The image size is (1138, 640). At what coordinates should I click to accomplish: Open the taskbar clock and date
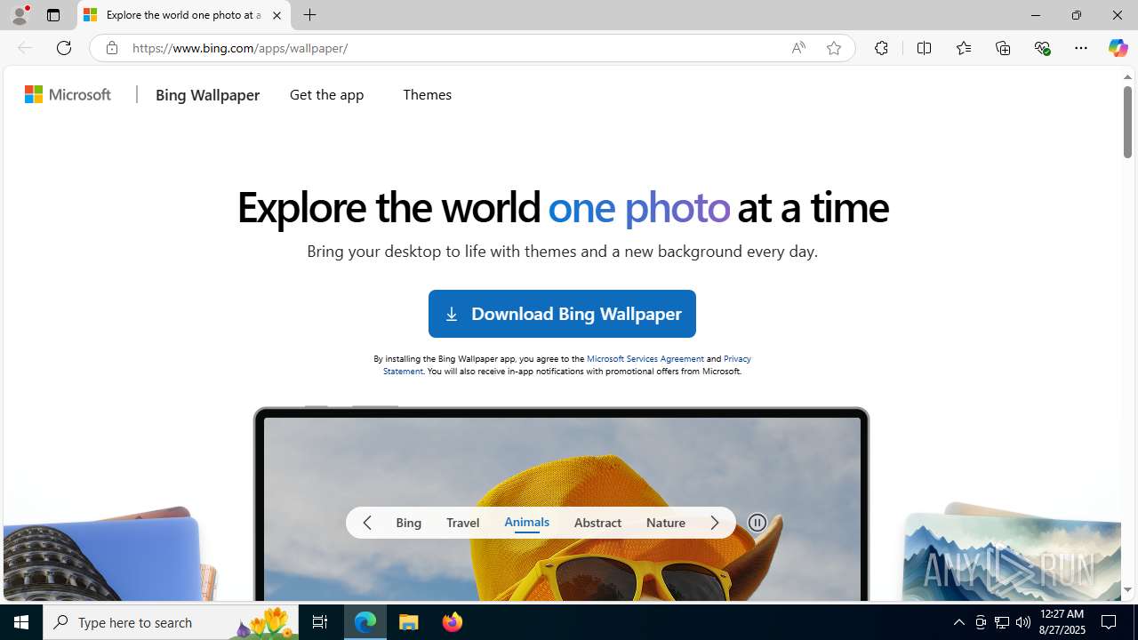tap(1062, 622)
